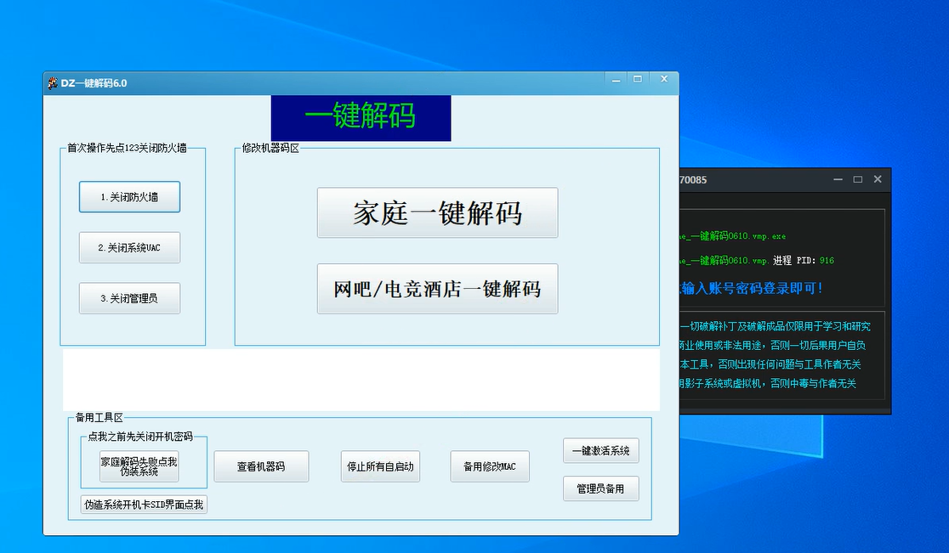The image size is (949, 553).
Task: Click the green 一键解码 banner
Action: (361, 117)
